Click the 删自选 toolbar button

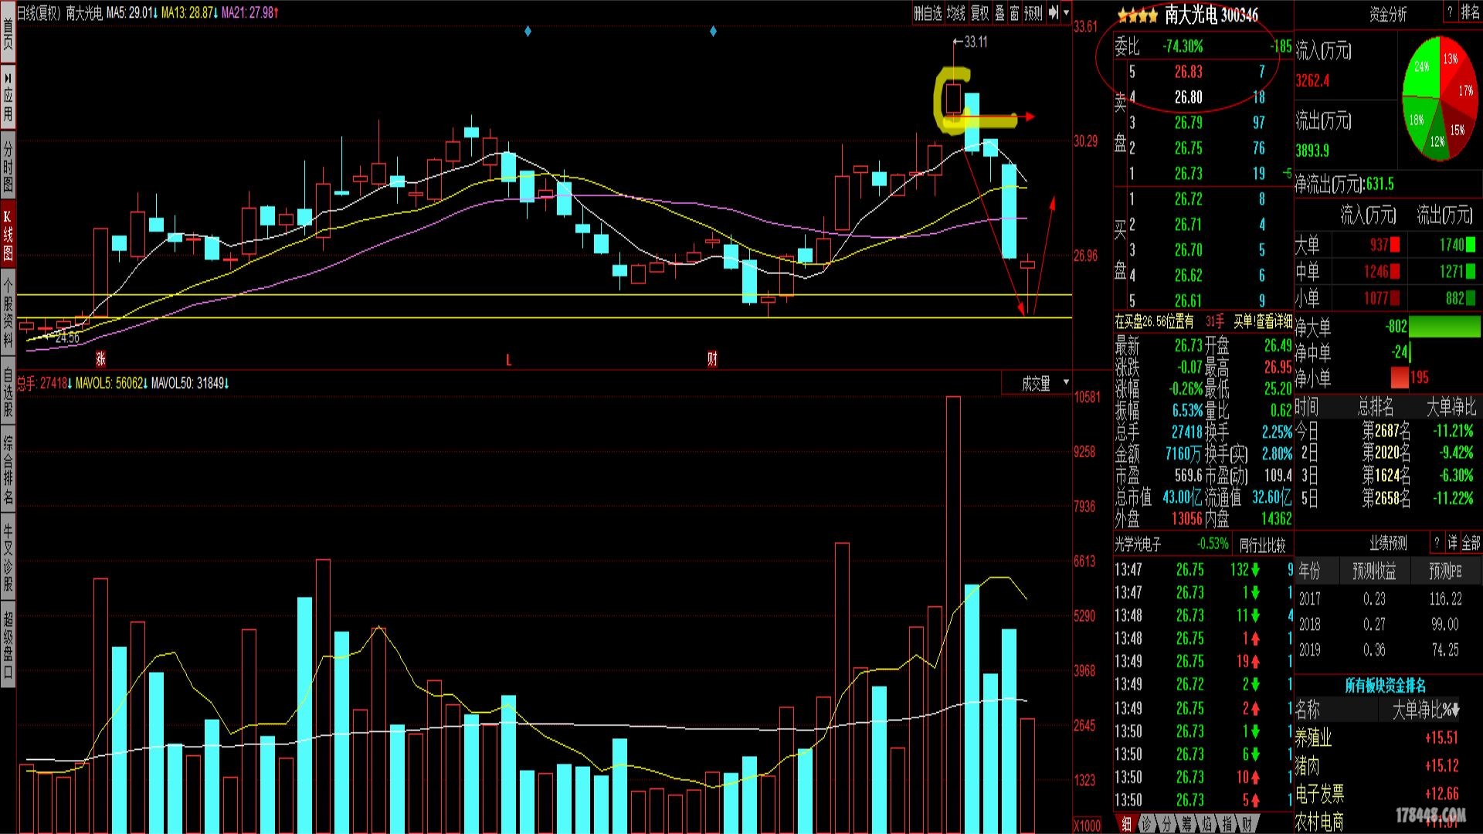928,12
